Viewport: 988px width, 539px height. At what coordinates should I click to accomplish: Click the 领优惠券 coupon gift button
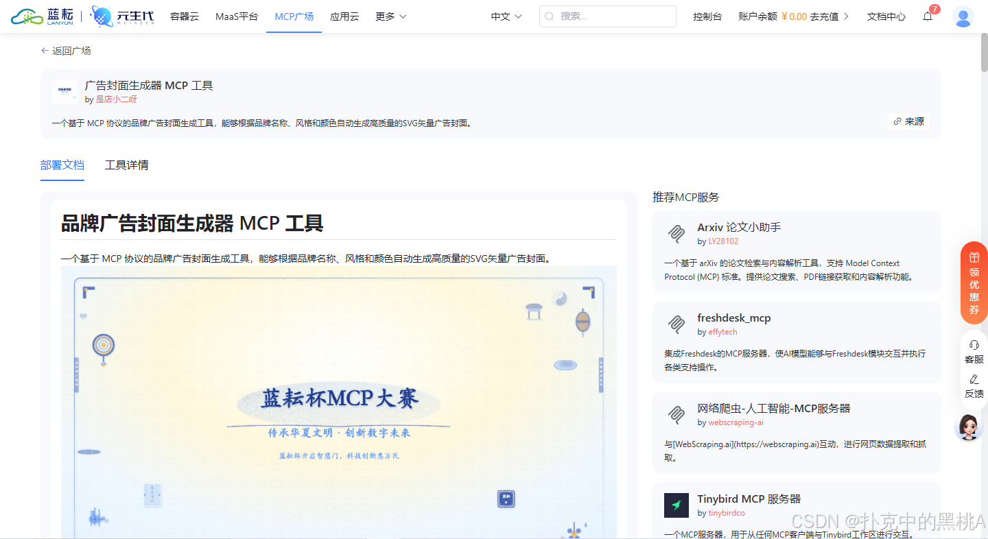974,283
